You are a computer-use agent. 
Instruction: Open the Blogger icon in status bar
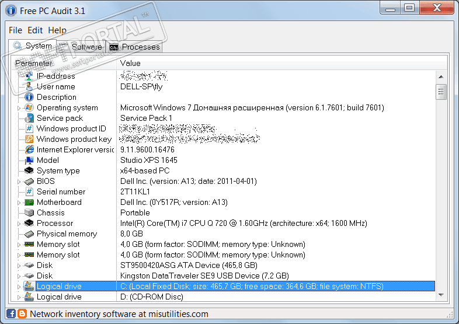[x=22, y=313]
